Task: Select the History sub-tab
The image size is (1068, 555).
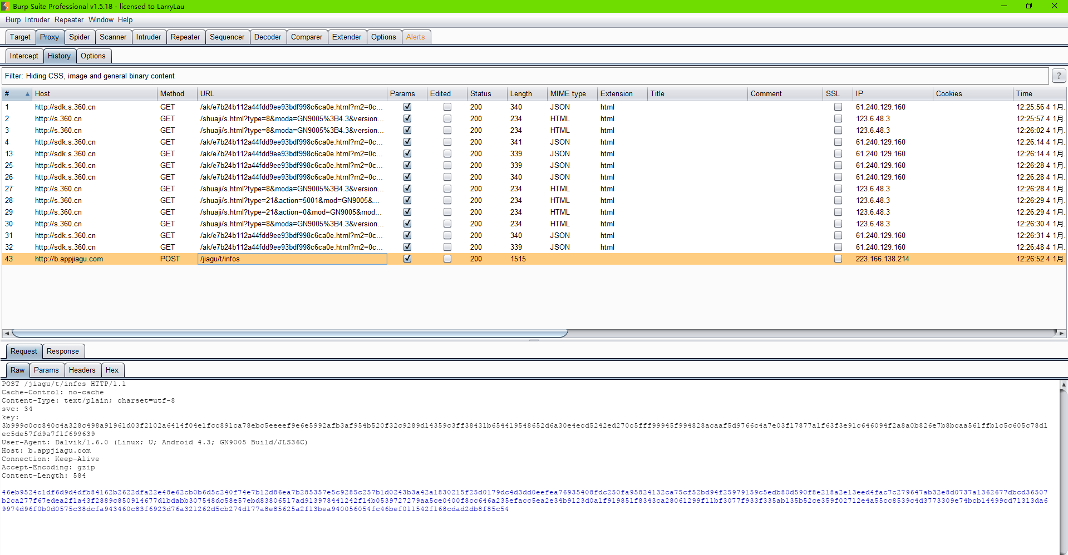Action: [x=59, y=56]
